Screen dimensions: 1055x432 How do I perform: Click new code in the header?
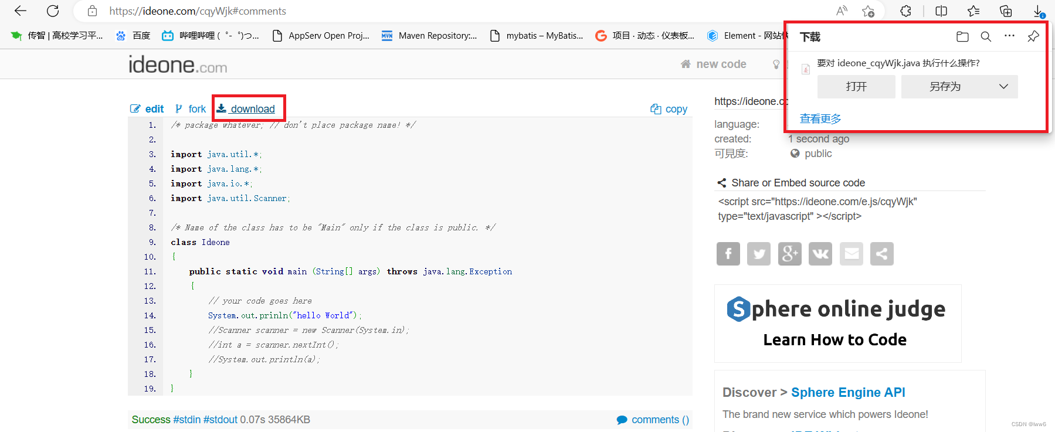click(713, 64)
